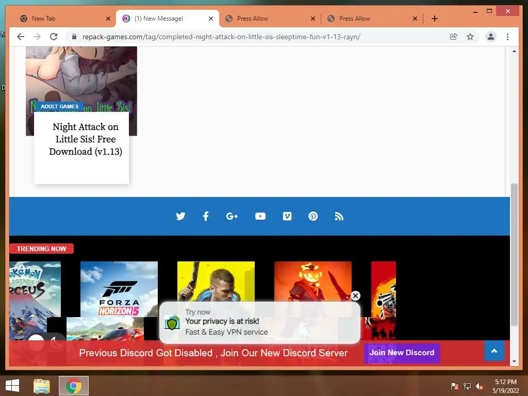Click the VPN shield notification icon

point(172,323)
